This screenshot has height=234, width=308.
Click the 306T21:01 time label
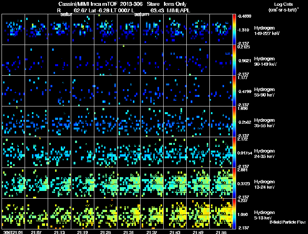click(x=13, y=232)
